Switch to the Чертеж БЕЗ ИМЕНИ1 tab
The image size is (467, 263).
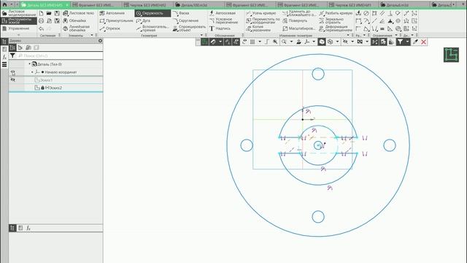point(353,5)
